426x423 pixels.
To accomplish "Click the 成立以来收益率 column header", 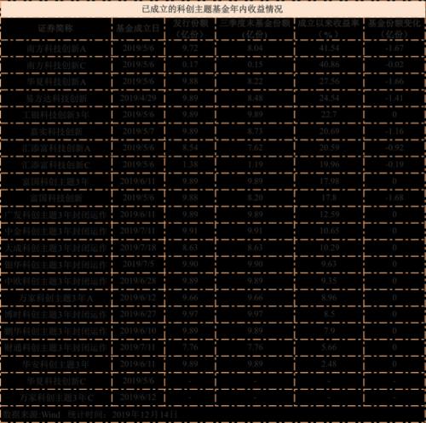I will pos(329,28).
